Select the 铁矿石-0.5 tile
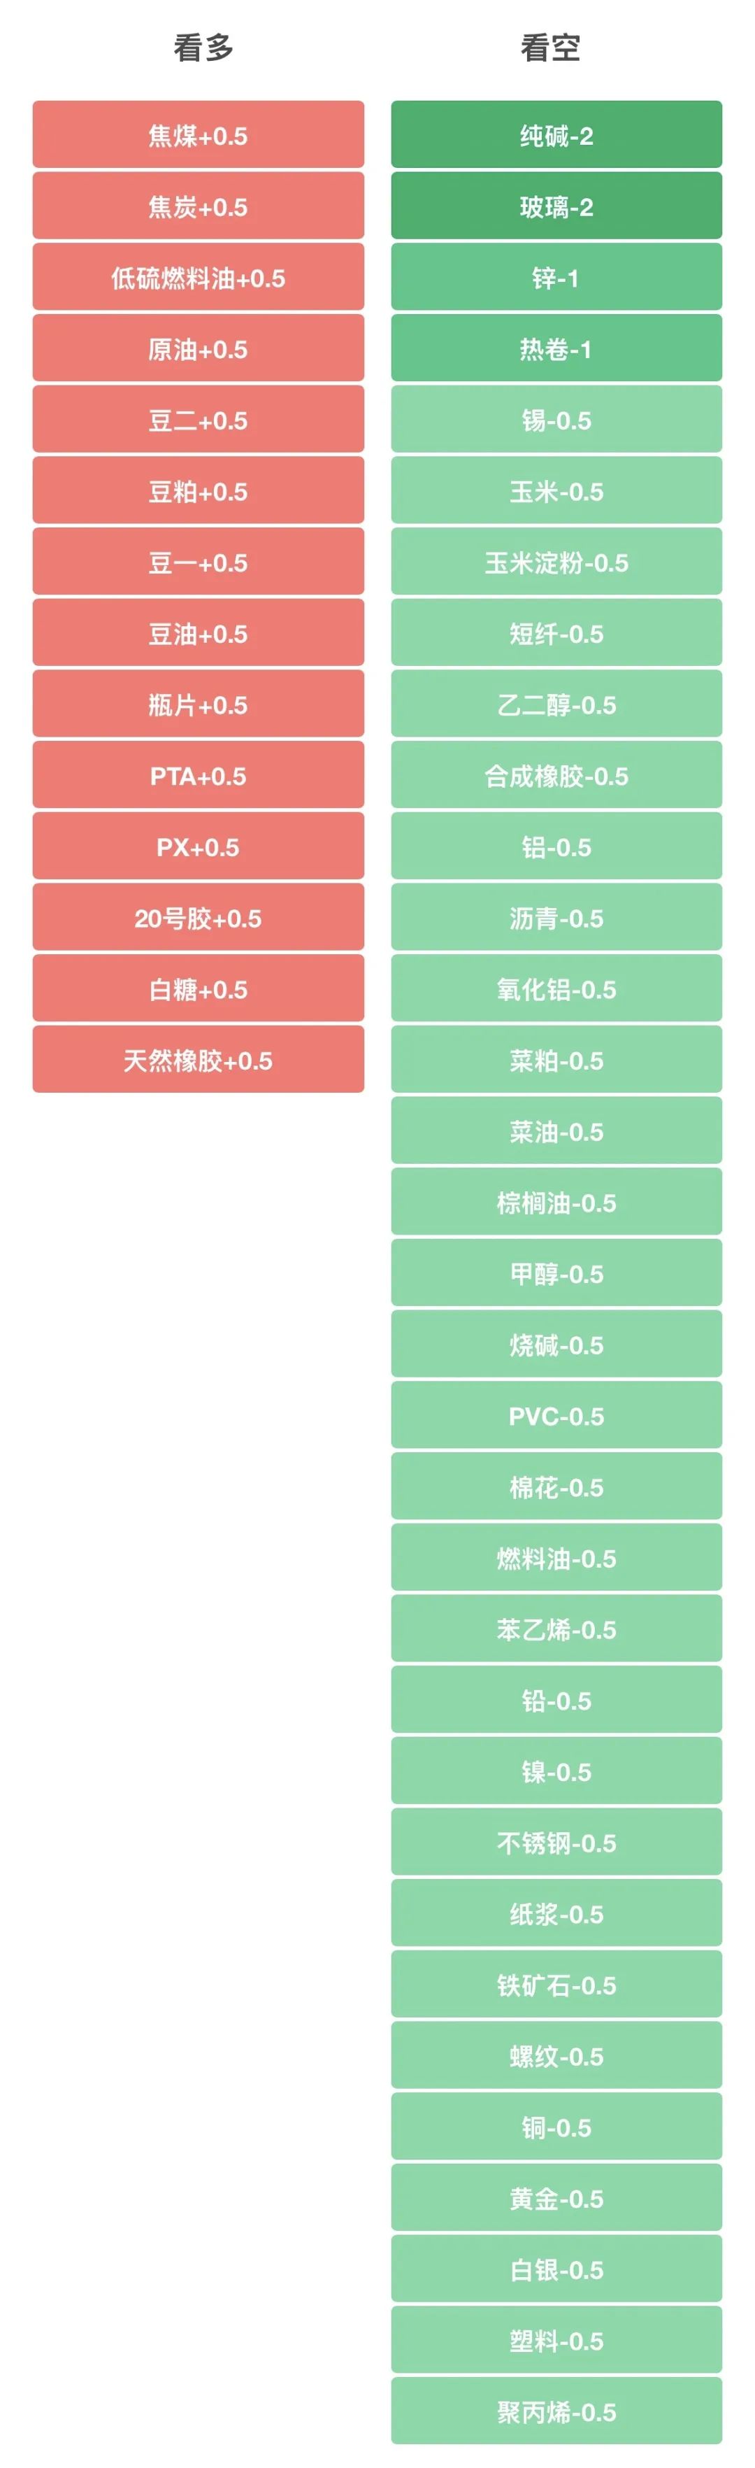Viewport: 755px width, 2468px height. (556, 1984)
